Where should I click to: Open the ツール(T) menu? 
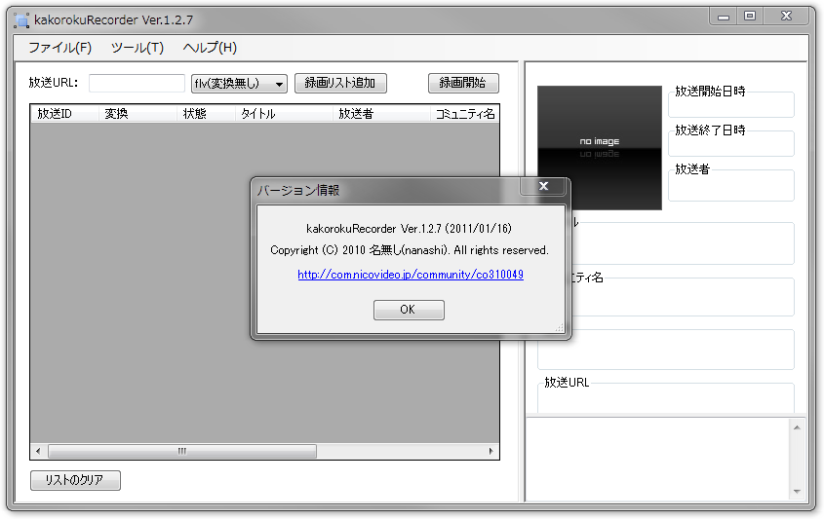click(137, 48)
